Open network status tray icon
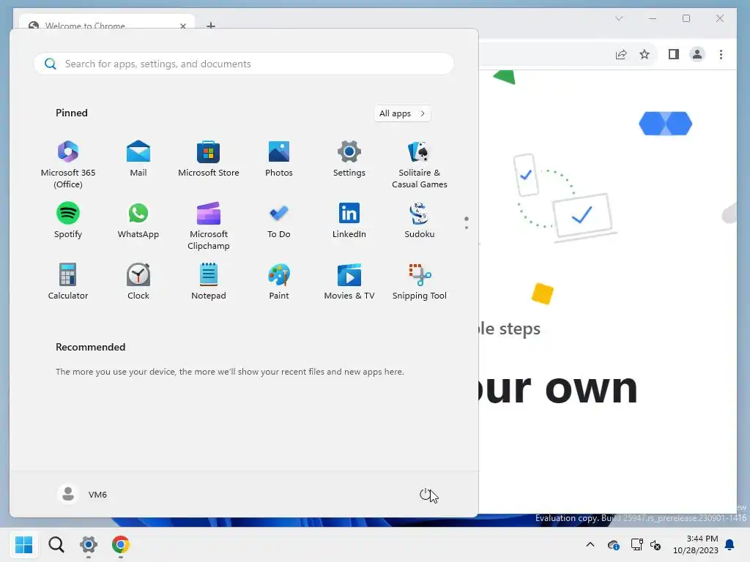This screenshot has height=562, width=750. (x=636, y=544)
